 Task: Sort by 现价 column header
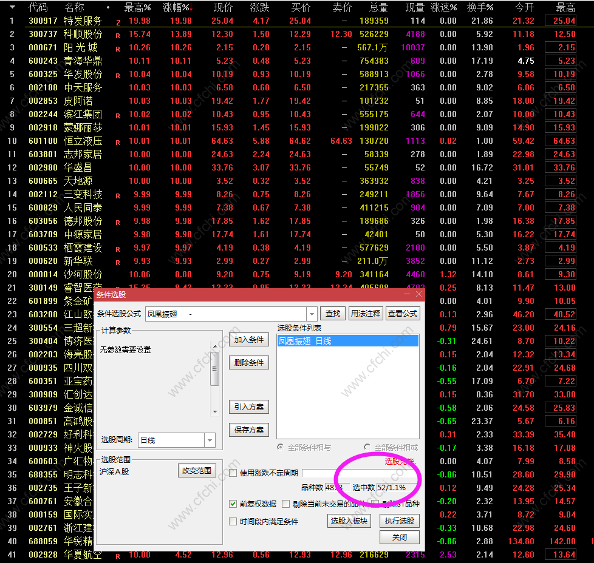223,7
